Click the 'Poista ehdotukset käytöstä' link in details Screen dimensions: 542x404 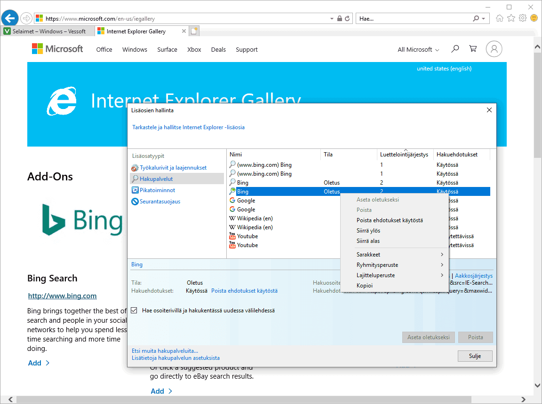point(244,291)
